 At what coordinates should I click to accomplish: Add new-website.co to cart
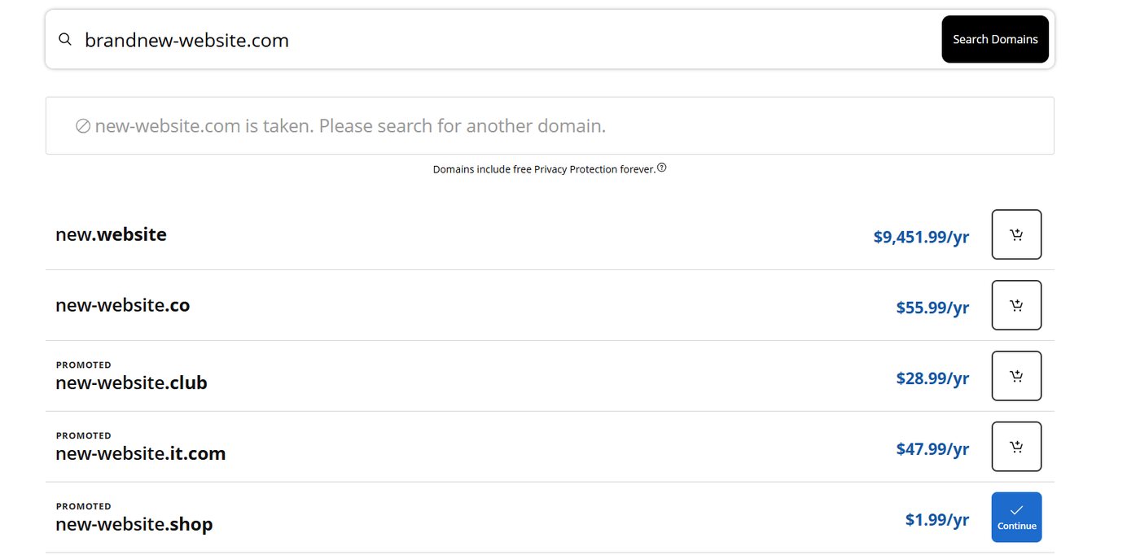pyautogui.click(x=1016, y=305)
